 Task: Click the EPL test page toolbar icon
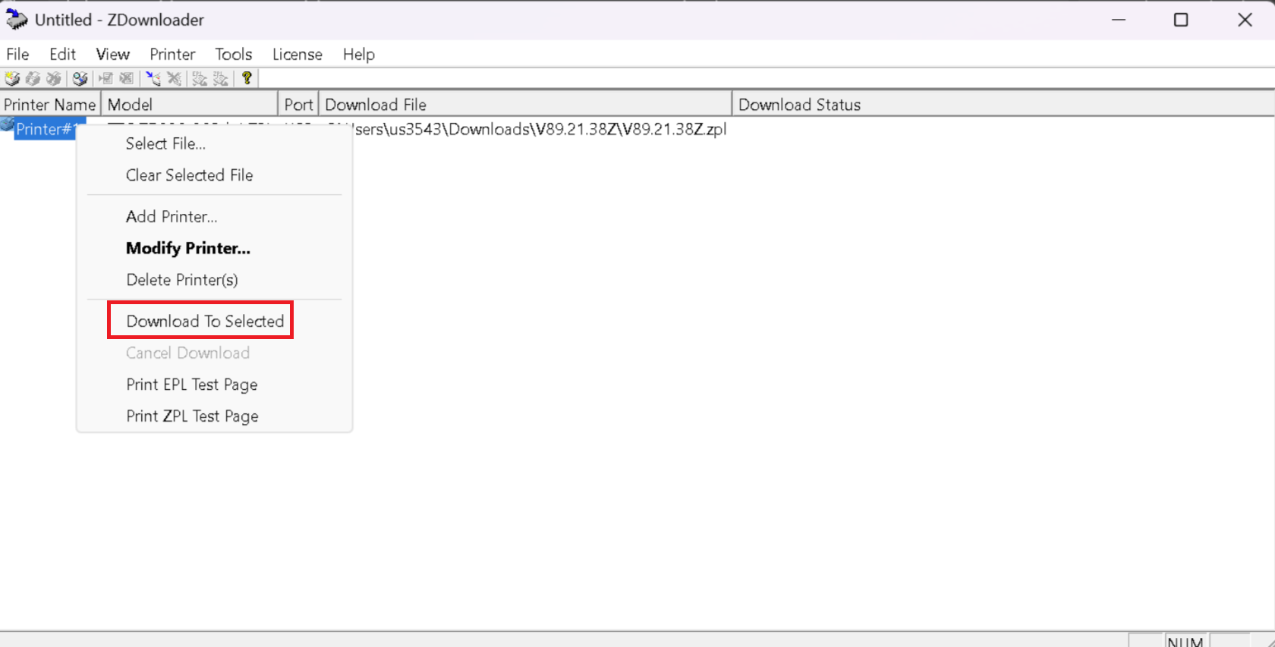click(200, 78)
